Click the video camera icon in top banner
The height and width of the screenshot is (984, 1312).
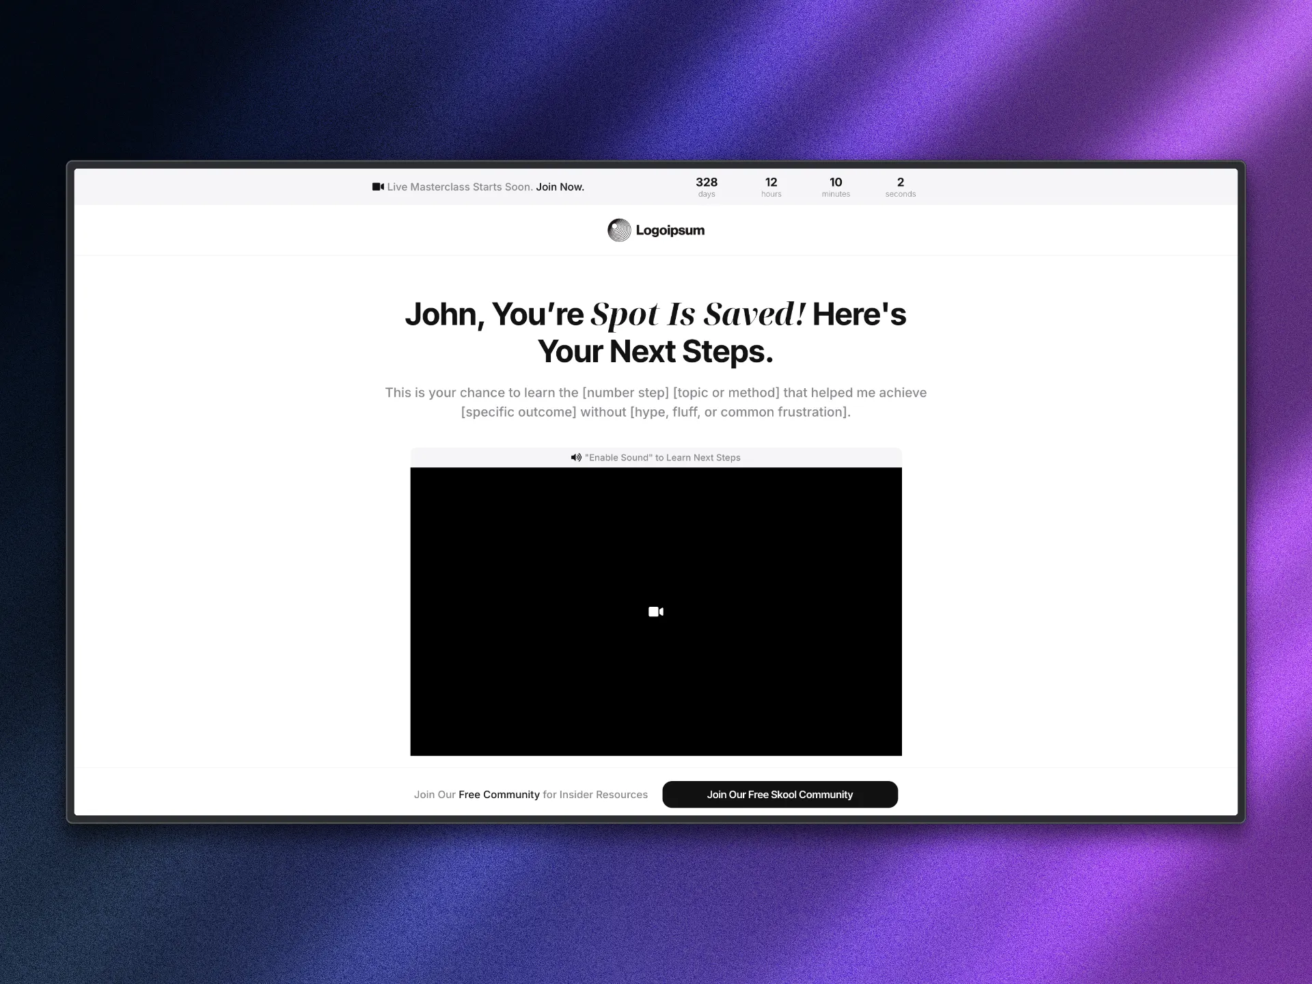tap(378, 187)
